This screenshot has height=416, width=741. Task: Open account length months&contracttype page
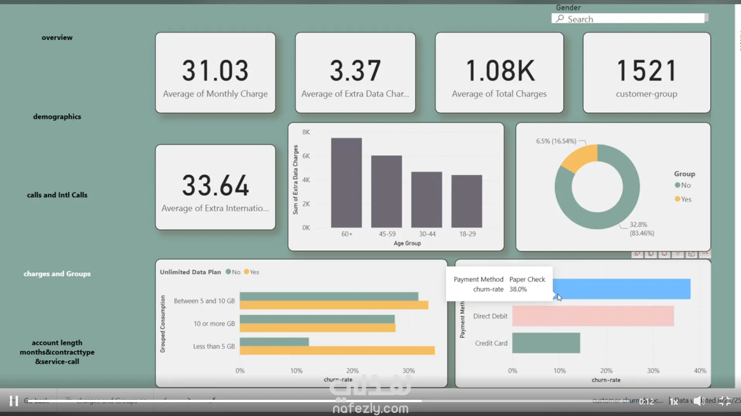coord(57,352)
